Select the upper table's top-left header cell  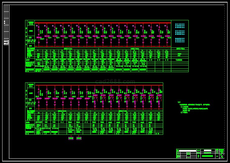pos(30,23)
